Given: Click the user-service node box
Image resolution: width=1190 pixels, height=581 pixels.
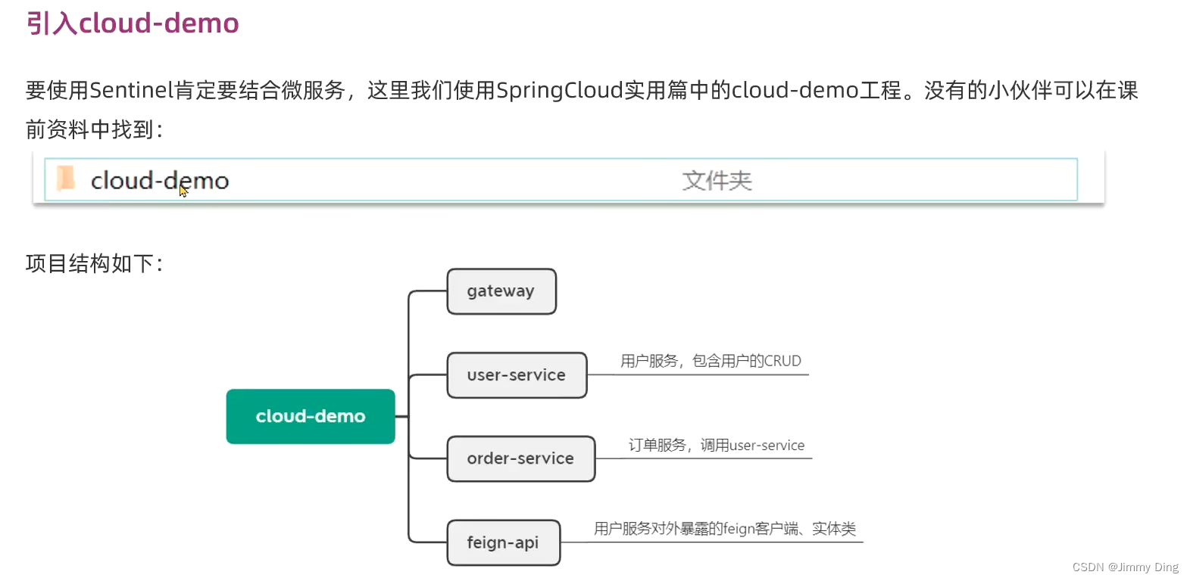Looking at the screenshot, I should click(517, 375).
